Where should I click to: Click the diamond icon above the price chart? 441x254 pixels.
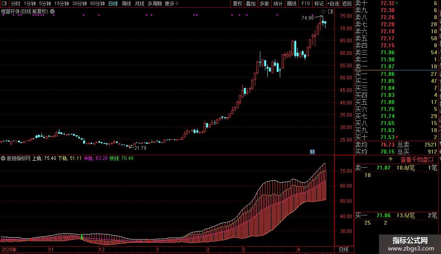coord(324,12)
